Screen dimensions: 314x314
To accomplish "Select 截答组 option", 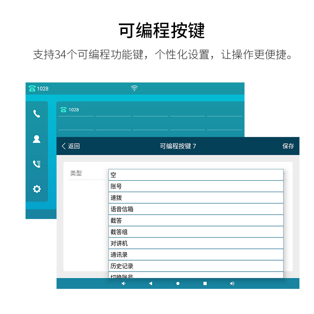I will point(195,232).
